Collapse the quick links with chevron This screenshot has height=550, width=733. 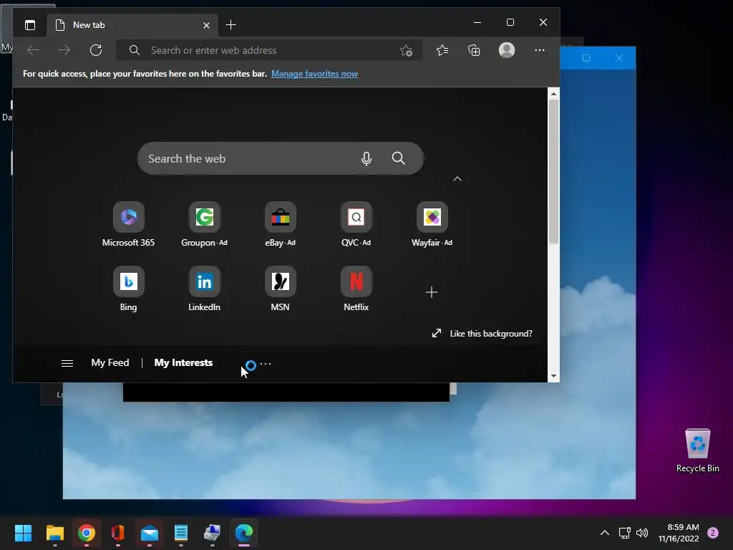point(457,178)
